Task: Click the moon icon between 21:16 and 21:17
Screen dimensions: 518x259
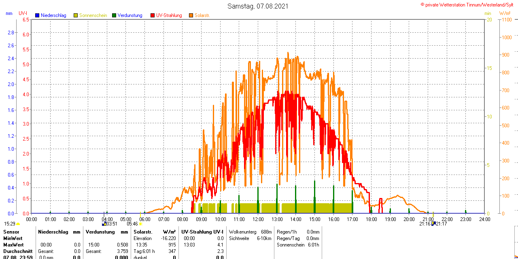Action: tap(433, 223)
